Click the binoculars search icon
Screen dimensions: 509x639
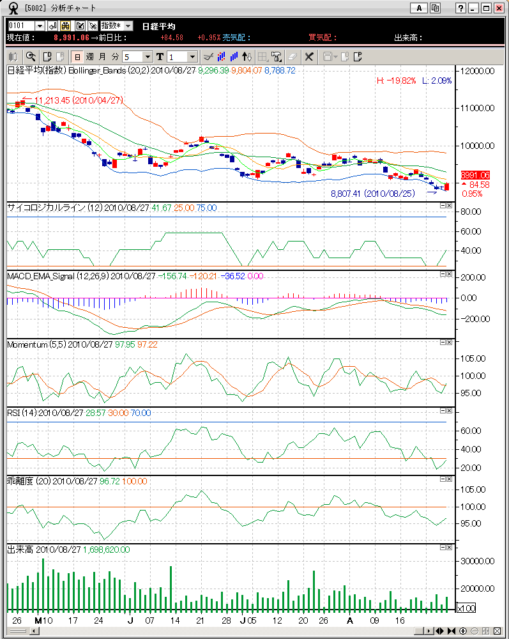tap(65, 26)
